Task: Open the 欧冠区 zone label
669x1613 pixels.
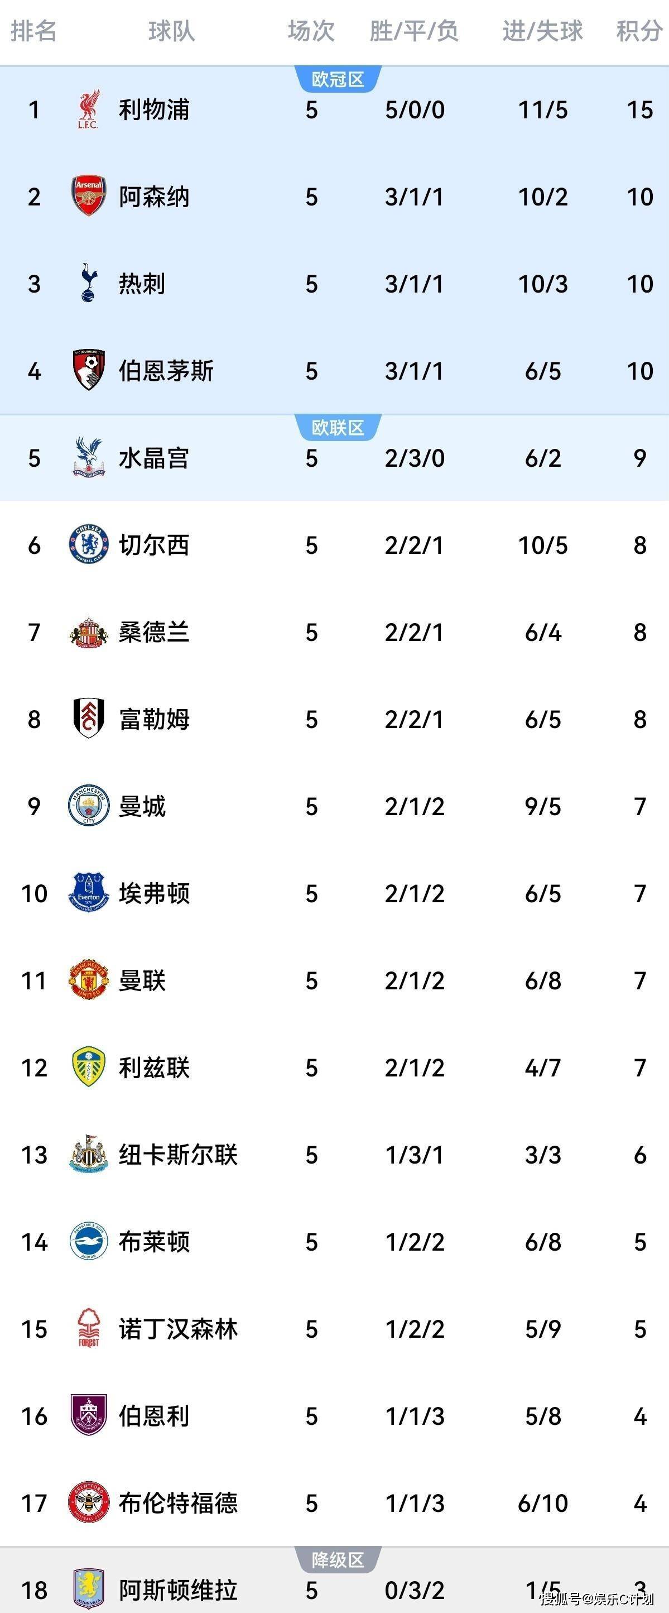Action: [338, 79]
